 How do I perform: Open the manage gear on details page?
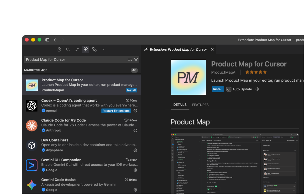[x=257, y=89]
